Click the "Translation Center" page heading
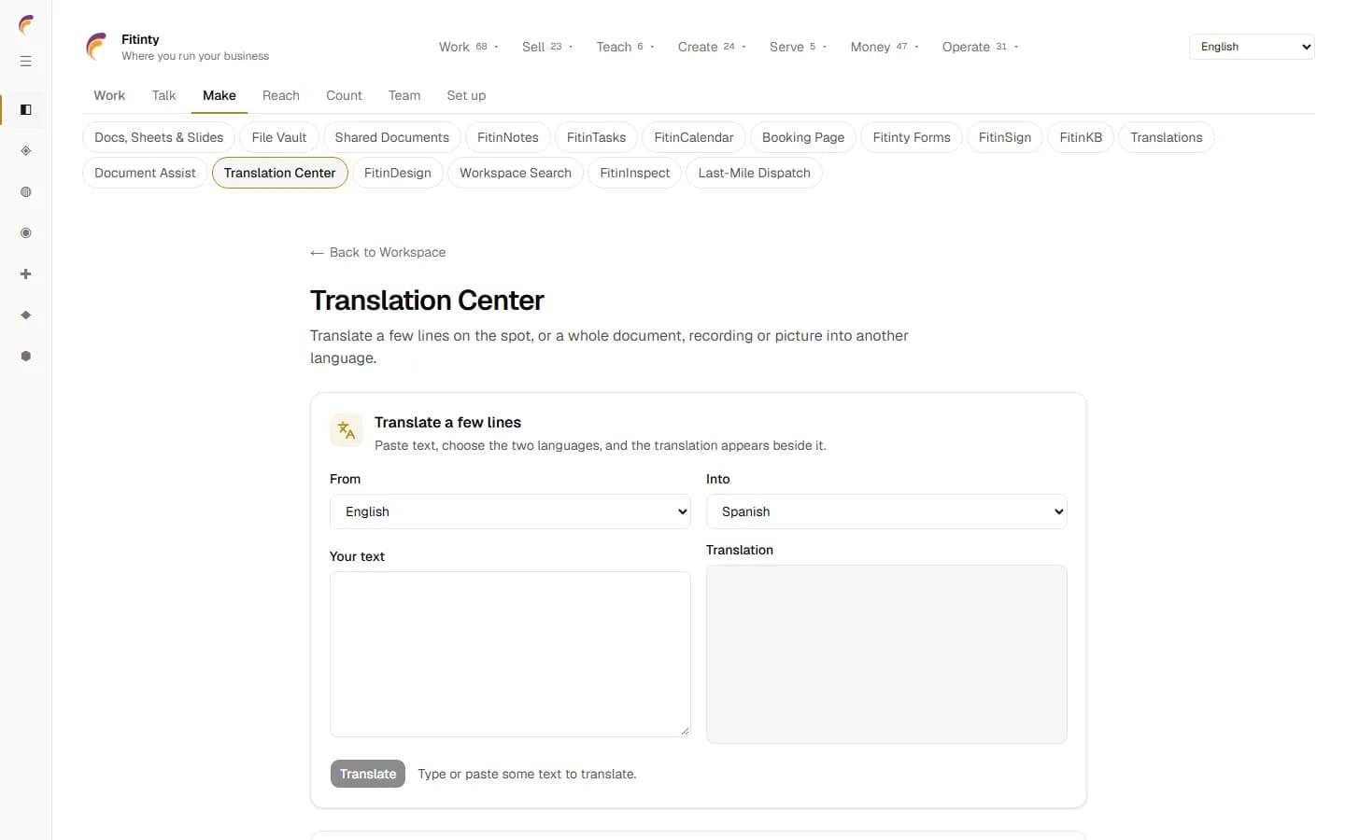This screenshot has width=1345, height=840. 427,301
